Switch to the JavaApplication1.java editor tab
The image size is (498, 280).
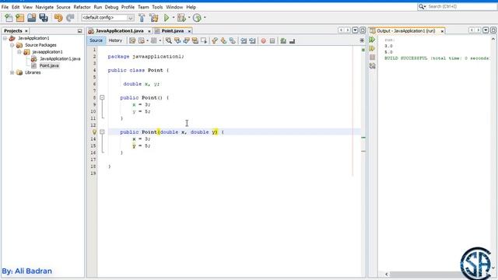[119, 31]
